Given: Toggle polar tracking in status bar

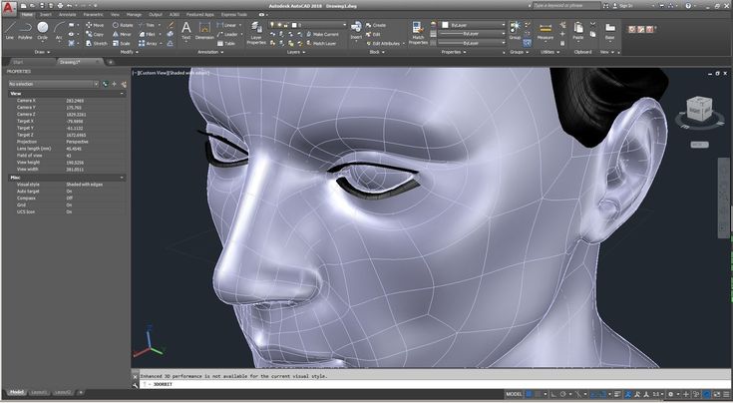Looking at the screenshot, I should pos(562,395).
